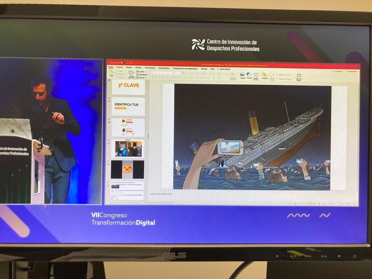Open the Formas shapes icon

point(248,74)
